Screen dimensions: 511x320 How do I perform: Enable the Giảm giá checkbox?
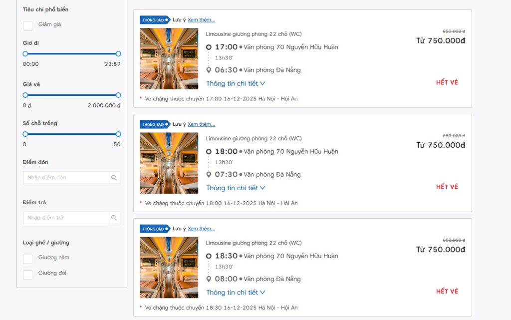(x=27, y=24)
